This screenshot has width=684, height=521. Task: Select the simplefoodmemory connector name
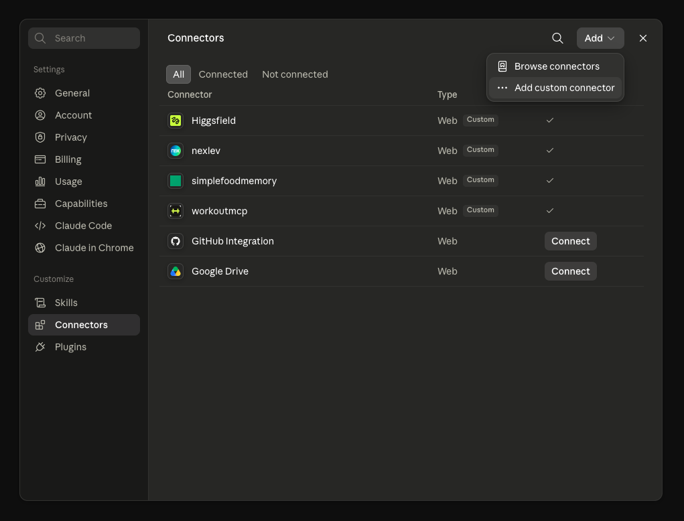tap(234, 181)
